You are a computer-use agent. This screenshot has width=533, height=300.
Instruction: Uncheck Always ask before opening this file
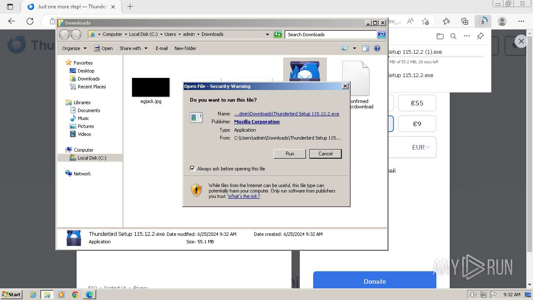coord(192,169)
